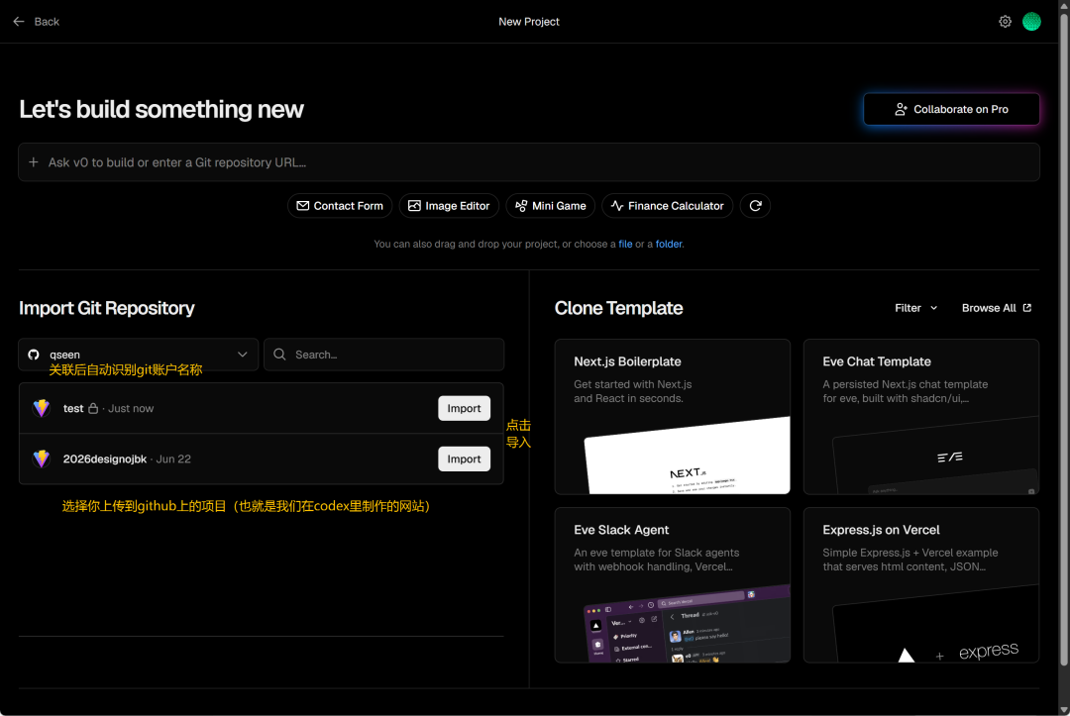Open the Next.js Boilerplate template card
The width and height of the screenshot is (1070, 716).
tap(672, 417)
